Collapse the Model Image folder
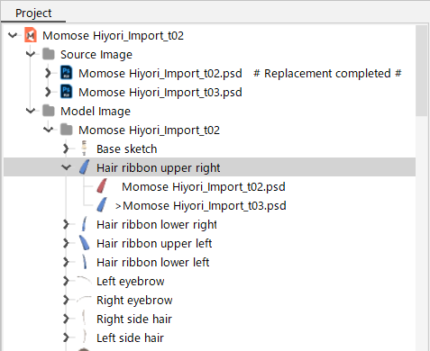 (31, 111)
